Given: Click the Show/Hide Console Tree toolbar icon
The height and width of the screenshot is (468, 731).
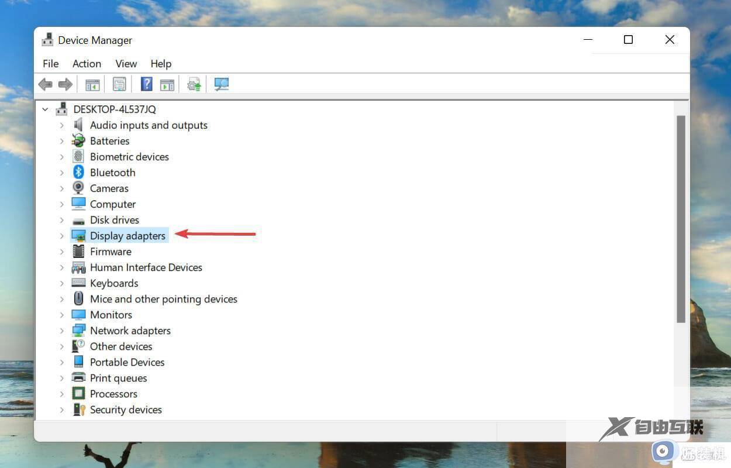Looking at the screenshot, I should 92,84.
